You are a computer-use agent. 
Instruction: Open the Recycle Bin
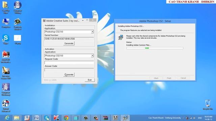208,105
